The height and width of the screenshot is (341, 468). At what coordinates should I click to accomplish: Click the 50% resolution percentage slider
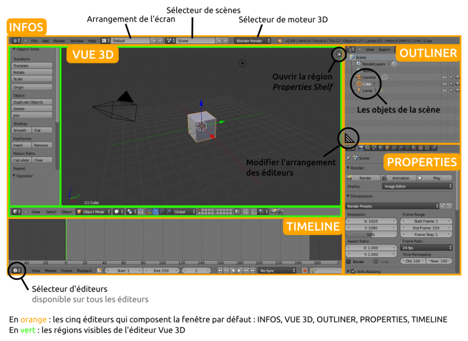click(371, 234)
